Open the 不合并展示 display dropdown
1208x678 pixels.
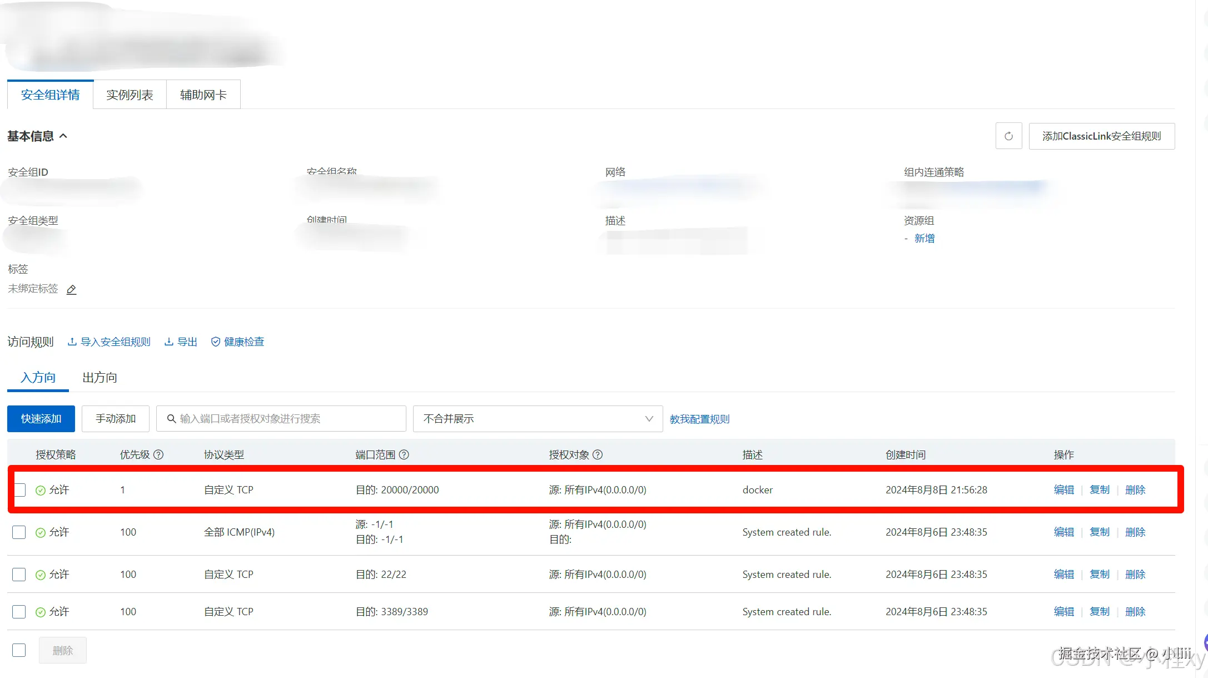click(x=537, y=419)
